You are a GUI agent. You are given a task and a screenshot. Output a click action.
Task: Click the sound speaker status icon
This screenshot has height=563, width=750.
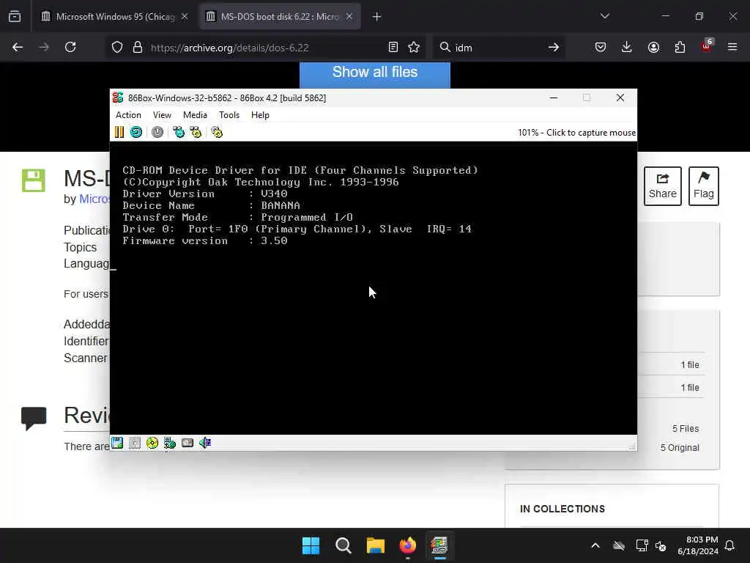205,443
